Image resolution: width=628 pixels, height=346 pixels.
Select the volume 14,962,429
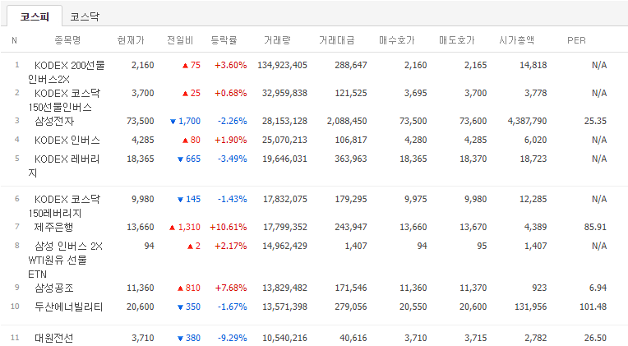coord(284,246)
